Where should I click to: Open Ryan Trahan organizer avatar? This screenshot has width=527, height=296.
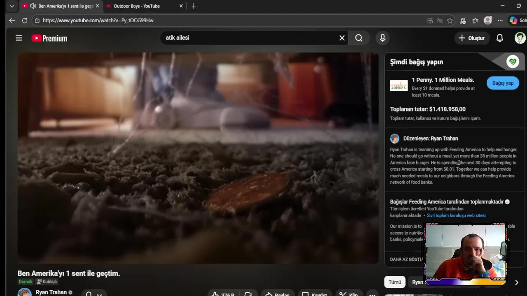(x=395, y=139)
